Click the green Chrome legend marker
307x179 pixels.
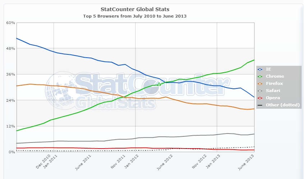pos(260,76)
